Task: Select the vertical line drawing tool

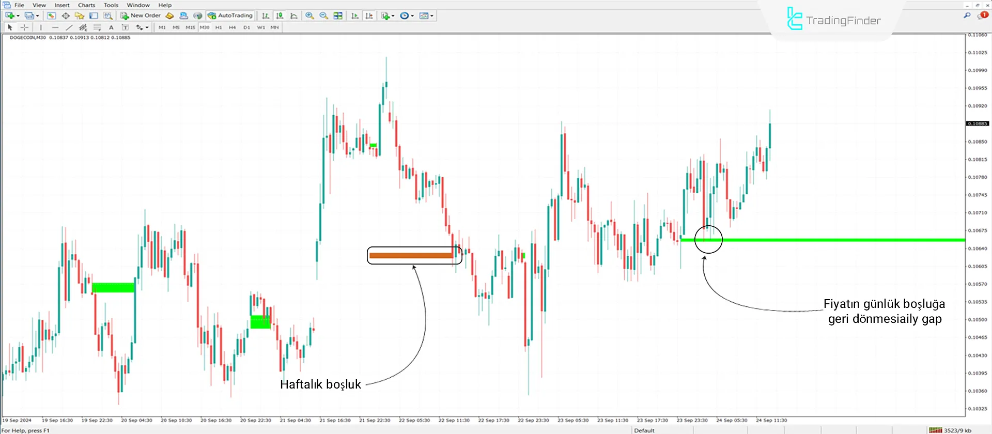Action: 41,27
